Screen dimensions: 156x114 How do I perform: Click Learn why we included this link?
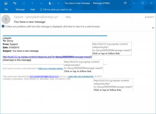81,77
